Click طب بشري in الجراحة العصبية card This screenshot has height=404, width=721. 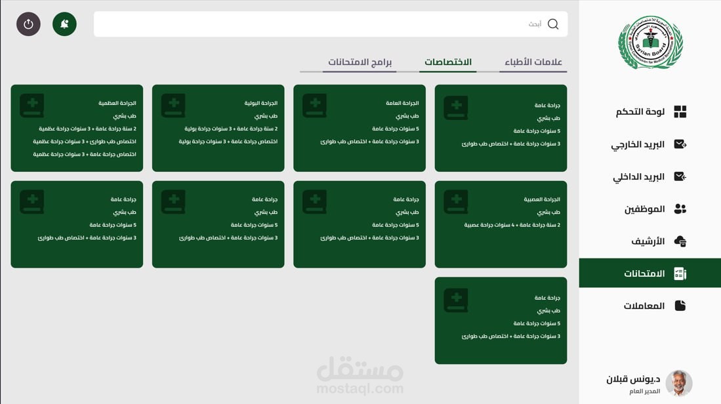tap(548, 212)
